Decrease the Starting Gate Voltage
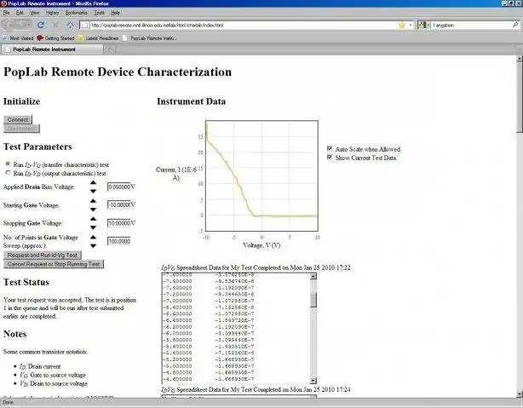This screenshot has height=408, width=523. pos(94,210)
